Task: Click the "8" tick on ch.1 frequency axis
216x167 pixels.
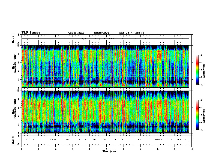Action: [x=19, y=54]
